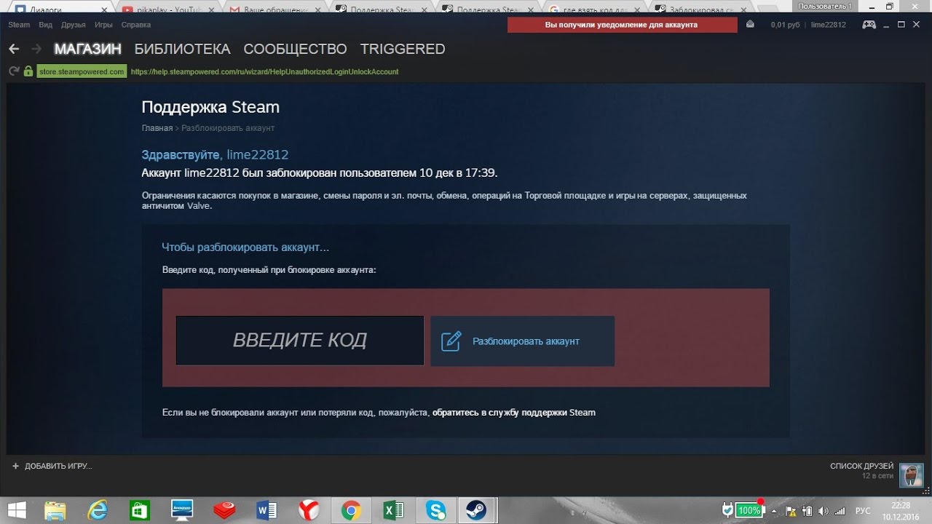Viewport: 932px width, 524px height.
Task: Launch Internet Explorer from the taskbar
Action: (97, 510)
